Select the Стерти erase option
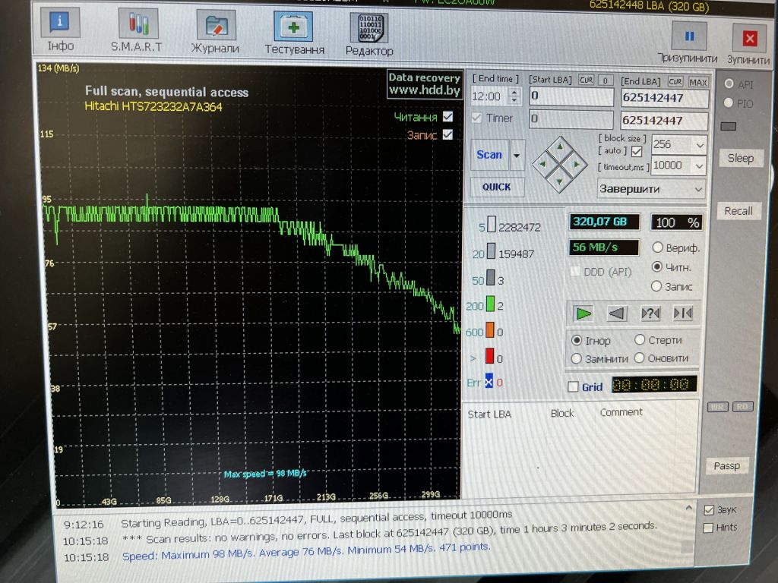The height and width of the screenshot is (583, 778). point(640,339)
